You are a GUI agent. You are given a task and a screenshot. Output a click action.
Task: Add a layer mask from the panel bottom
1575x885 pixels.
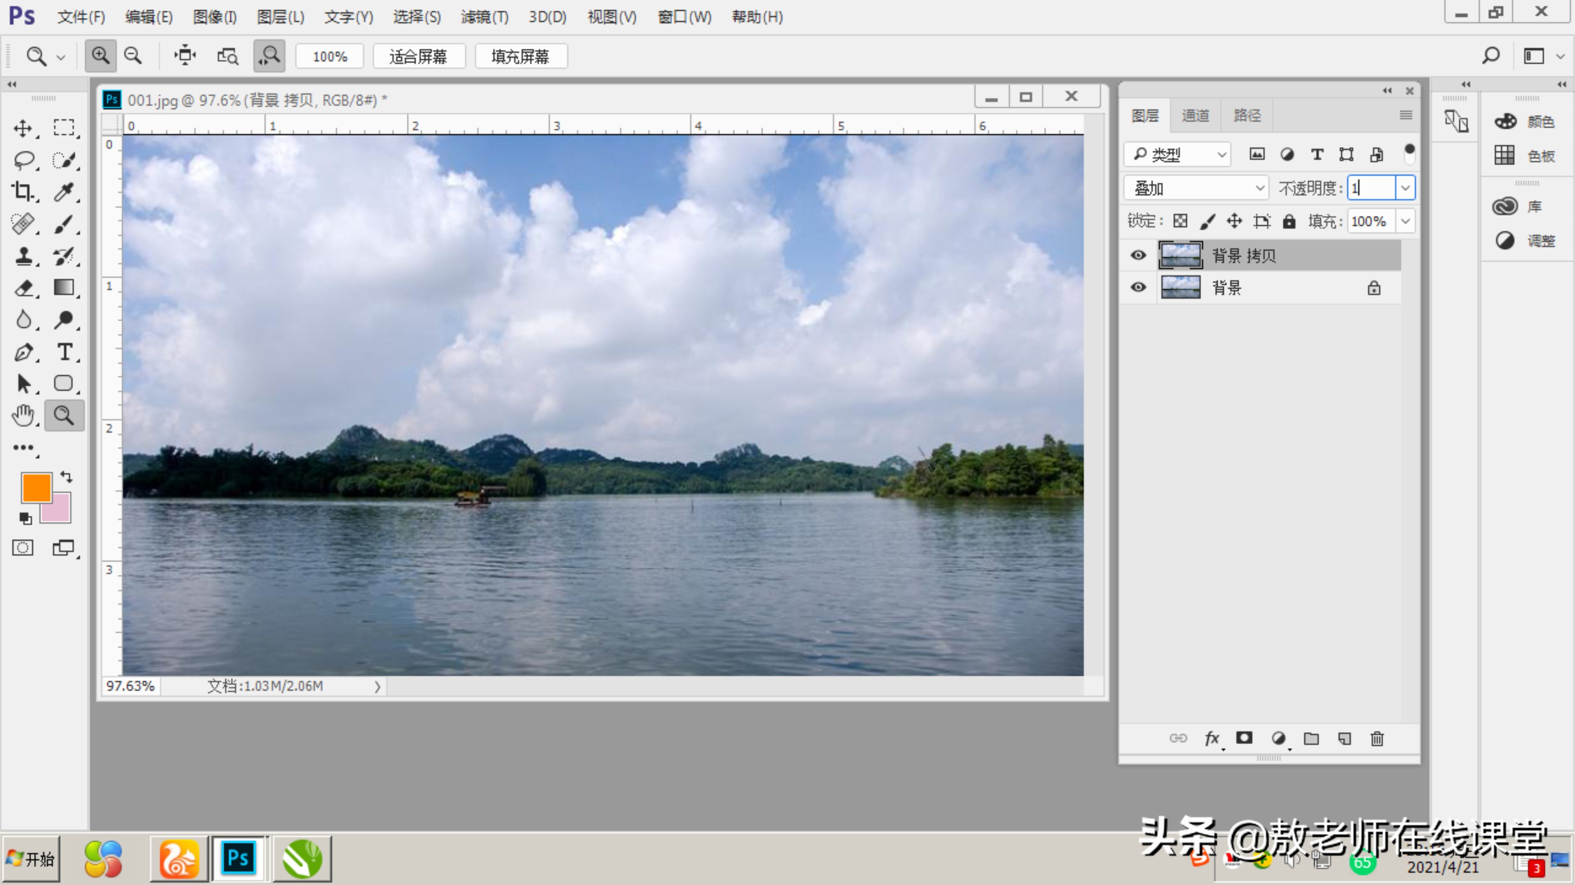(1244, 738)
